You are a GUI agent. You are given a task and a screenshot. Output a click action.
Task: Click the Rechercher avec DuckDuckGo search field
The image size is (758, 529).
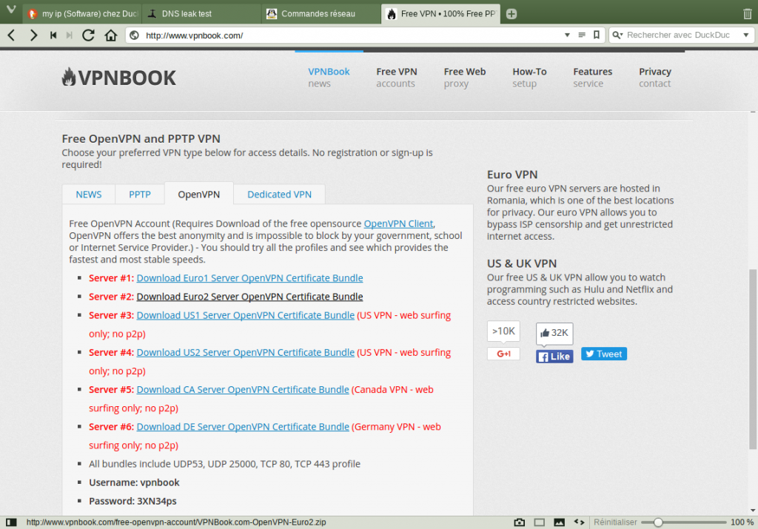point(682,35)
